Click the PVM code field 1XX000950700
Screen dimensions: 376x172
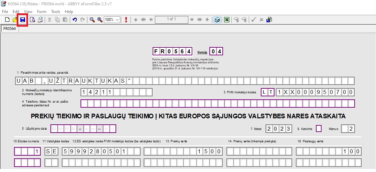(x=315, y=92)
